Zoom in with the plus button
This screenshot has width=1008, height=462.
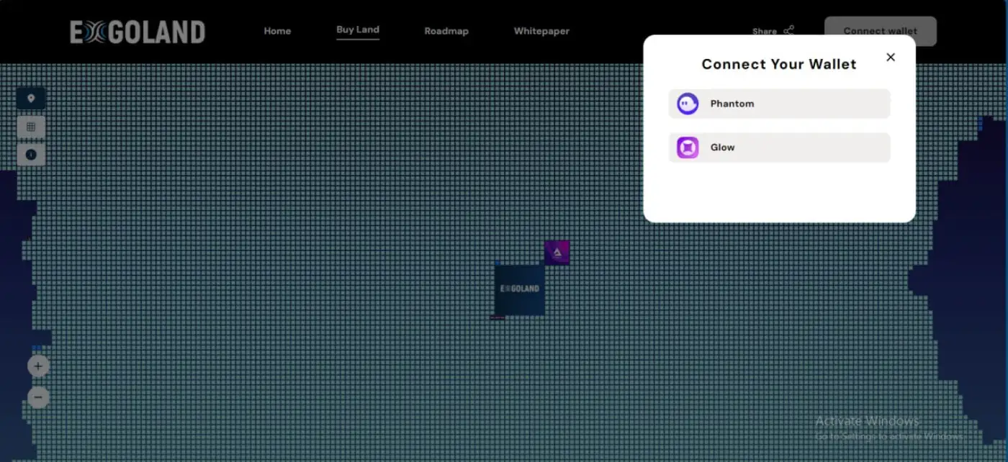click(38, 366)
